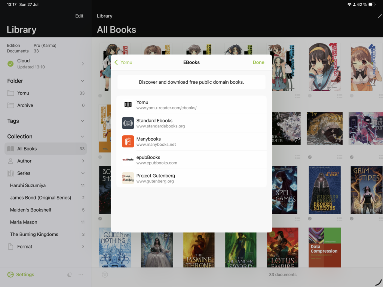Open Project Gutenberg www.gutenberg.org entry
The height and width of the screenshot is (287, 383).
click(191, 178)
